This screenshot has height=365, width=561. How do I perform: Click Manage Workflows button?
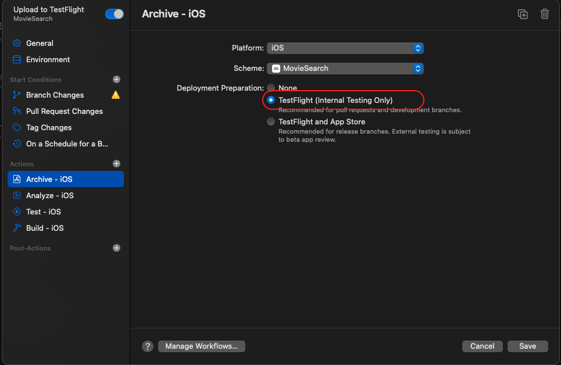click(x=201, y=346)
